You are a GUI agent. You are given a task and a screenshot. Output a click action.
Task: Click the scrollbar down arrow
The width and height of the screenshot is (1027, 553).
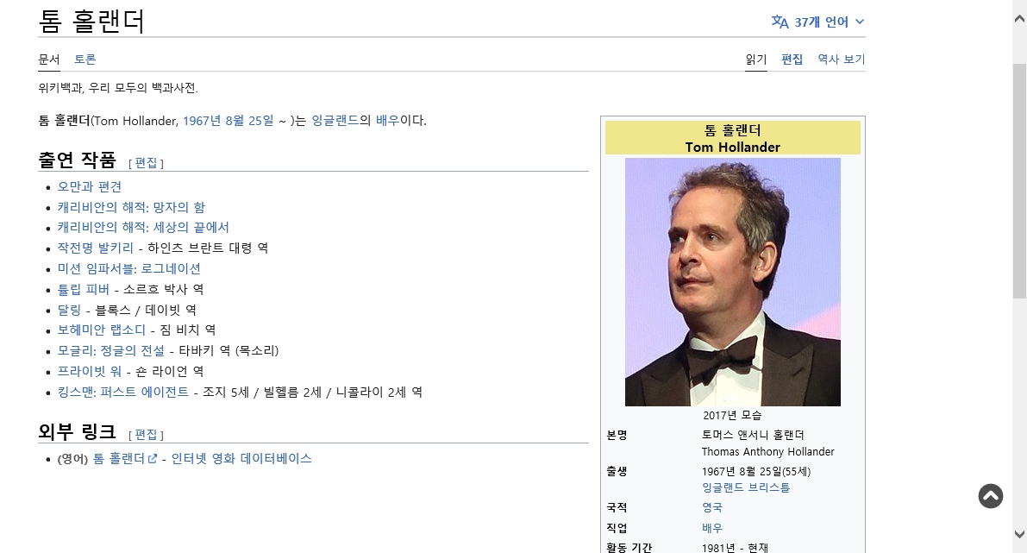(x=1019, y=534)
